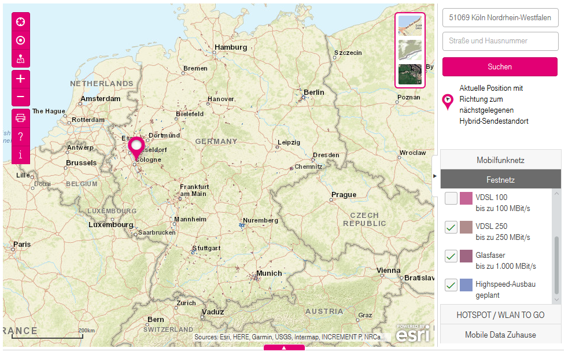Click the Suchen button

[500, 66]
